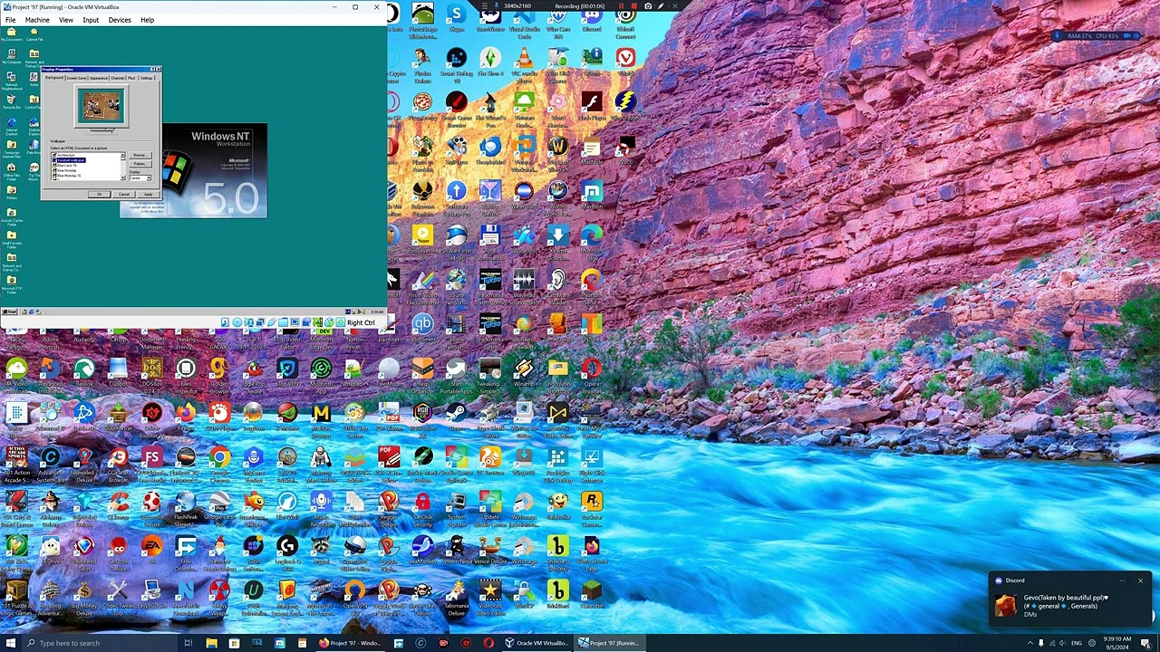Open the Discord notification from Gevo

(1070, 599)
